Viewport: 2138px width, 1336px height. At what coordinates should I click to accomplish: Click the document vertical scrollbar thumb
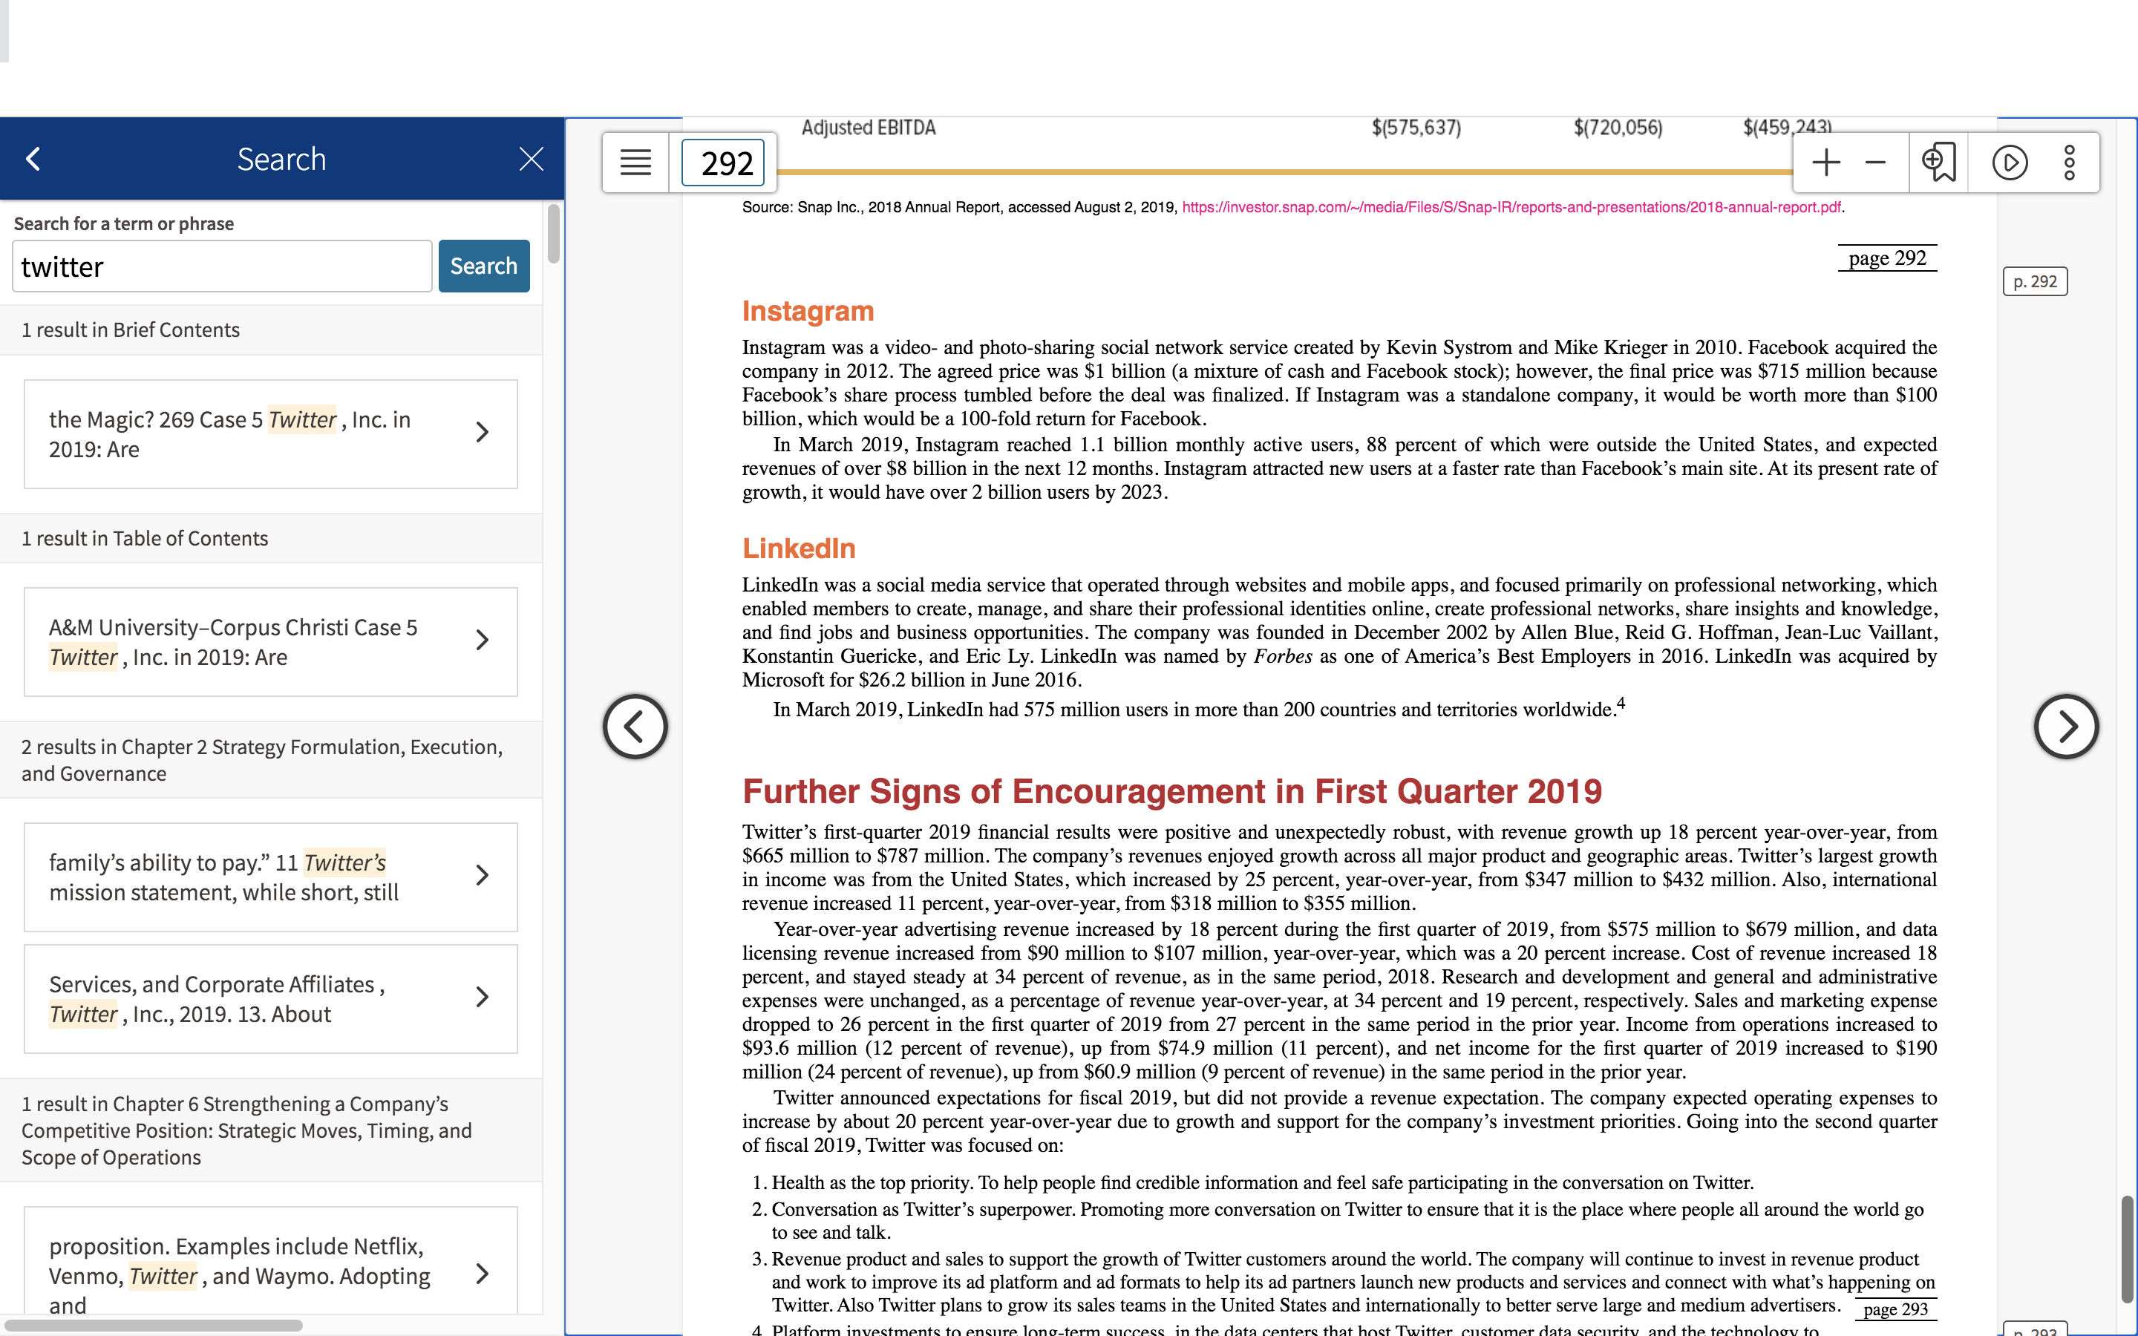click(x=2128, y=1248)
